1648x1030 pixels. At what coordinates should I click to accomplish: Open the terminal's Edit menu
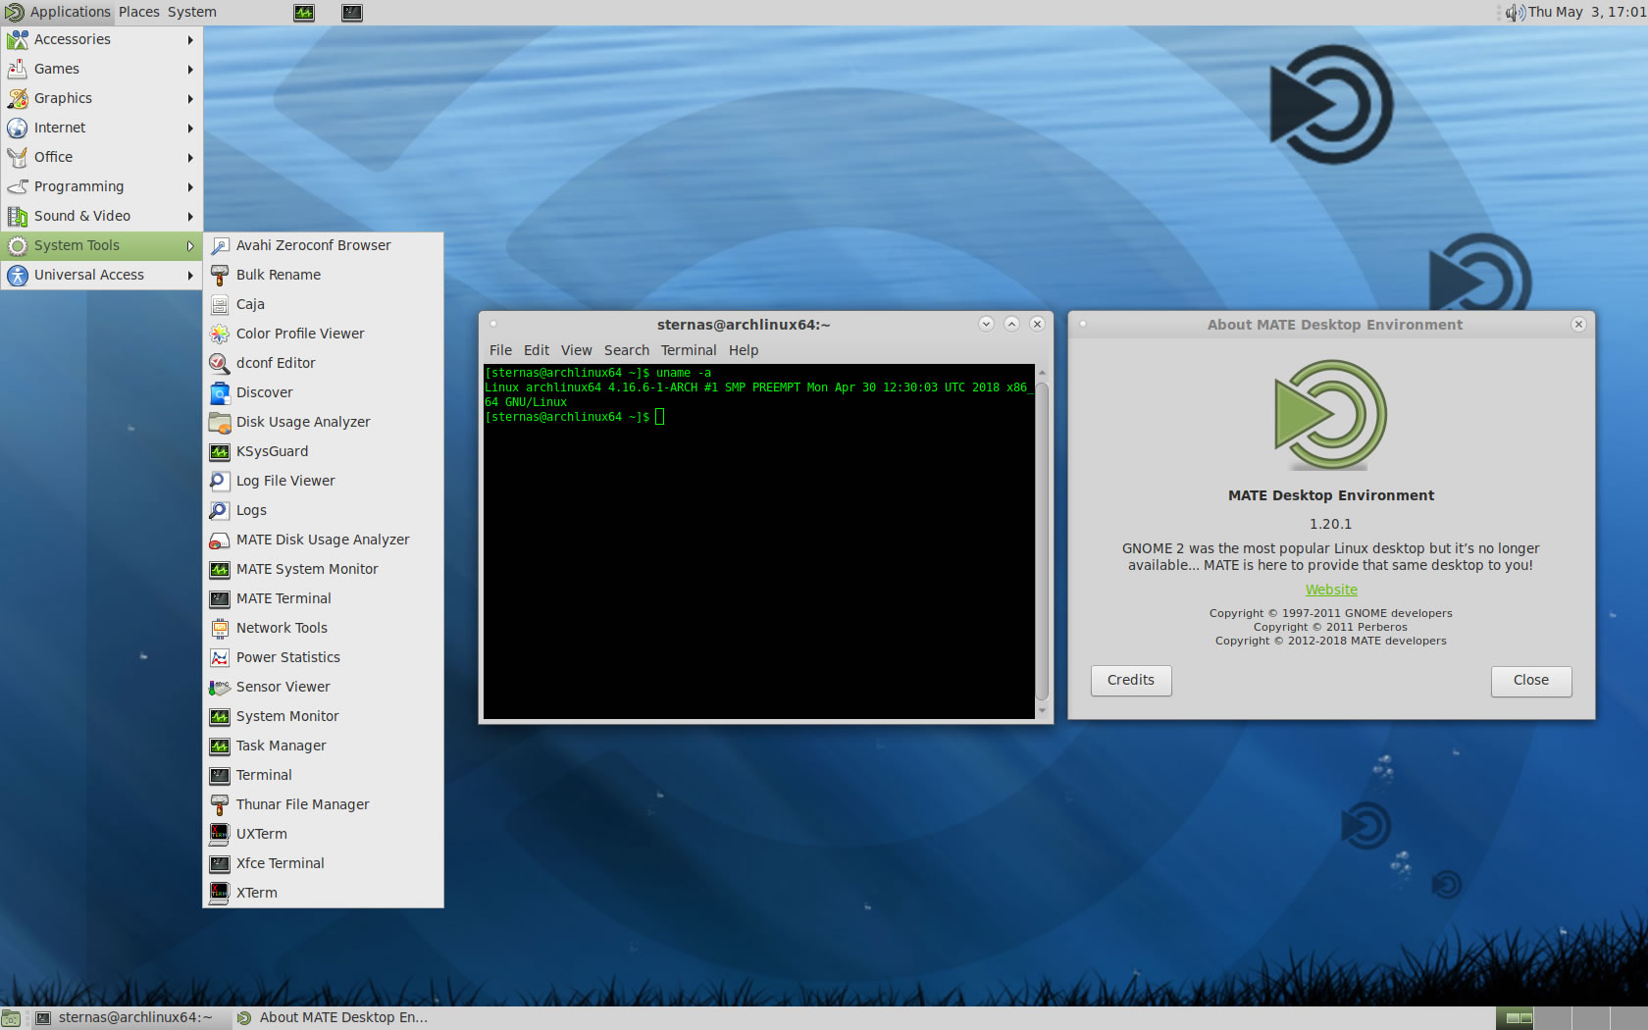coord(537,350)
